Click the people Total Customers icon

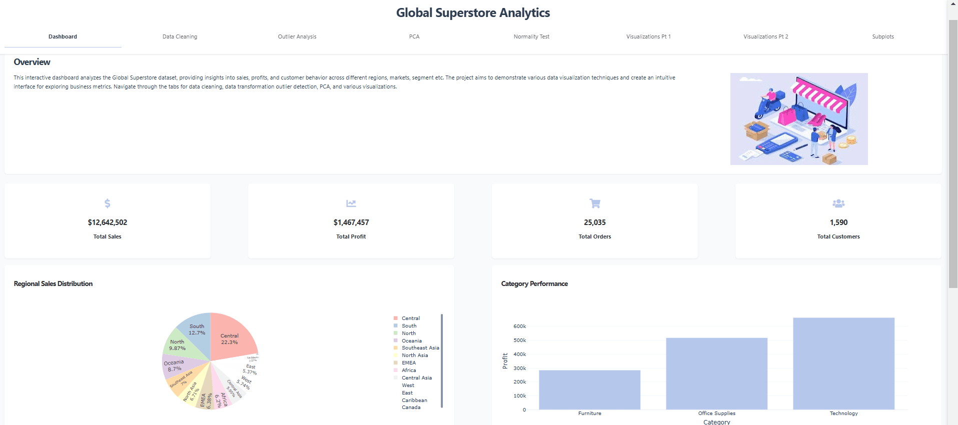[x=838, y=203]
